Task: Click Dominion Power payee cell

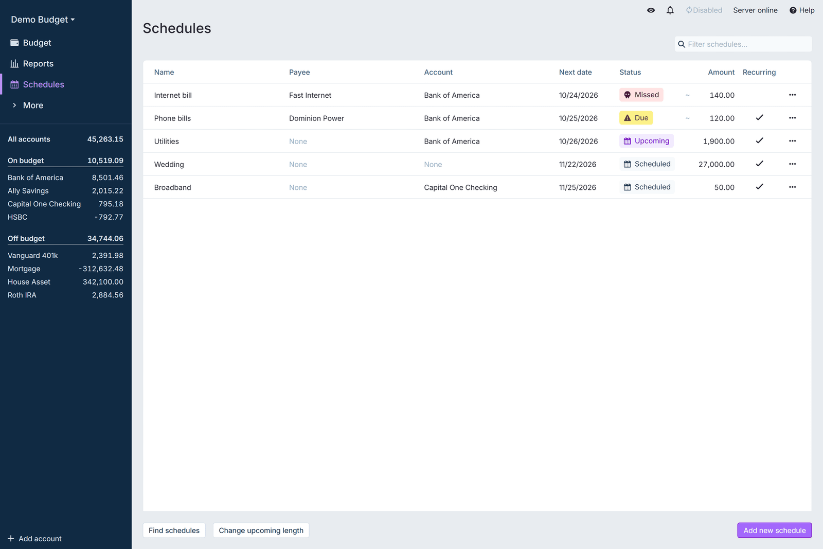Action: 316,118
